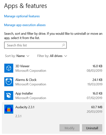This screenshot has height=135, width=106.
Task: Select the Alarms & Clock app name
Action: pos(26,80)
